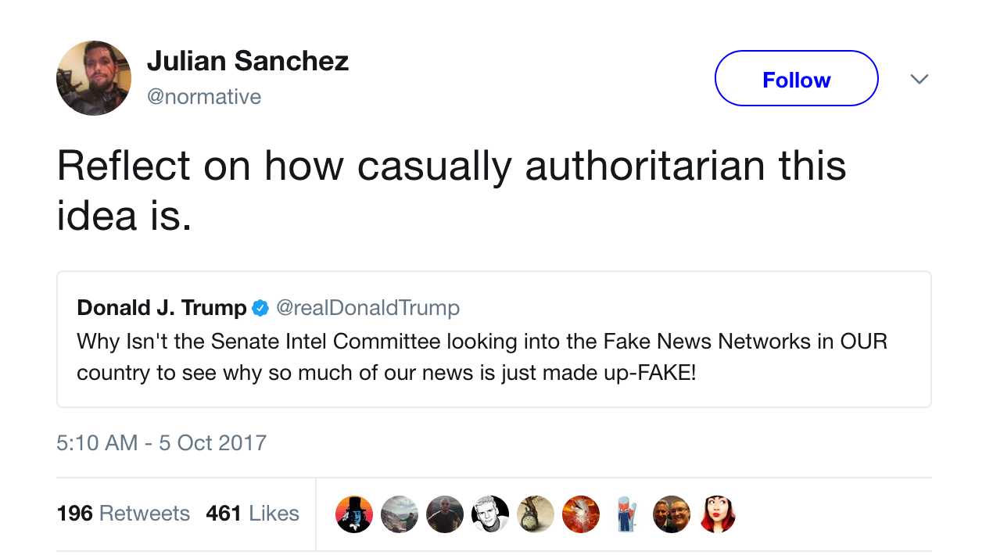Click the blue verified badge icon
This screenshot has width=993, height=555.
pos(260,309)
